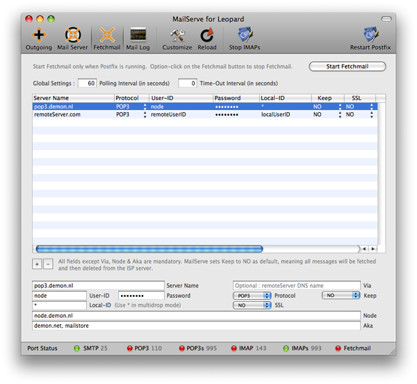Open the Mail Server toolbar icon
This screenshot has height=384, width=417.
72,38
